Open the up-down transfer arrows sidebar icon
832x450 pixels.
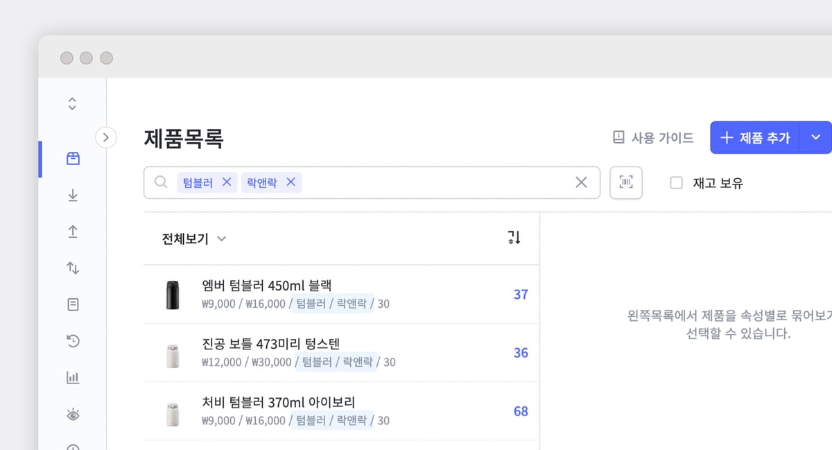[x=73, y=268]
